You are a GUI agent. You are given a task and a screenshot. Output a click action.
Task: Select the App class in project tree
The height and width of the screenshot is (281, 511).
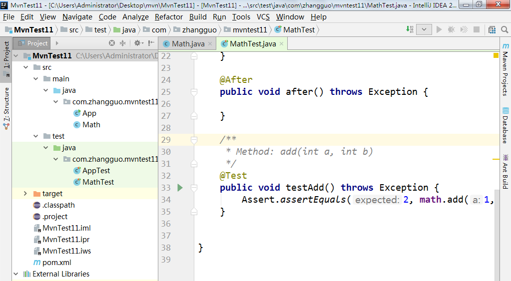pos(85,113)
